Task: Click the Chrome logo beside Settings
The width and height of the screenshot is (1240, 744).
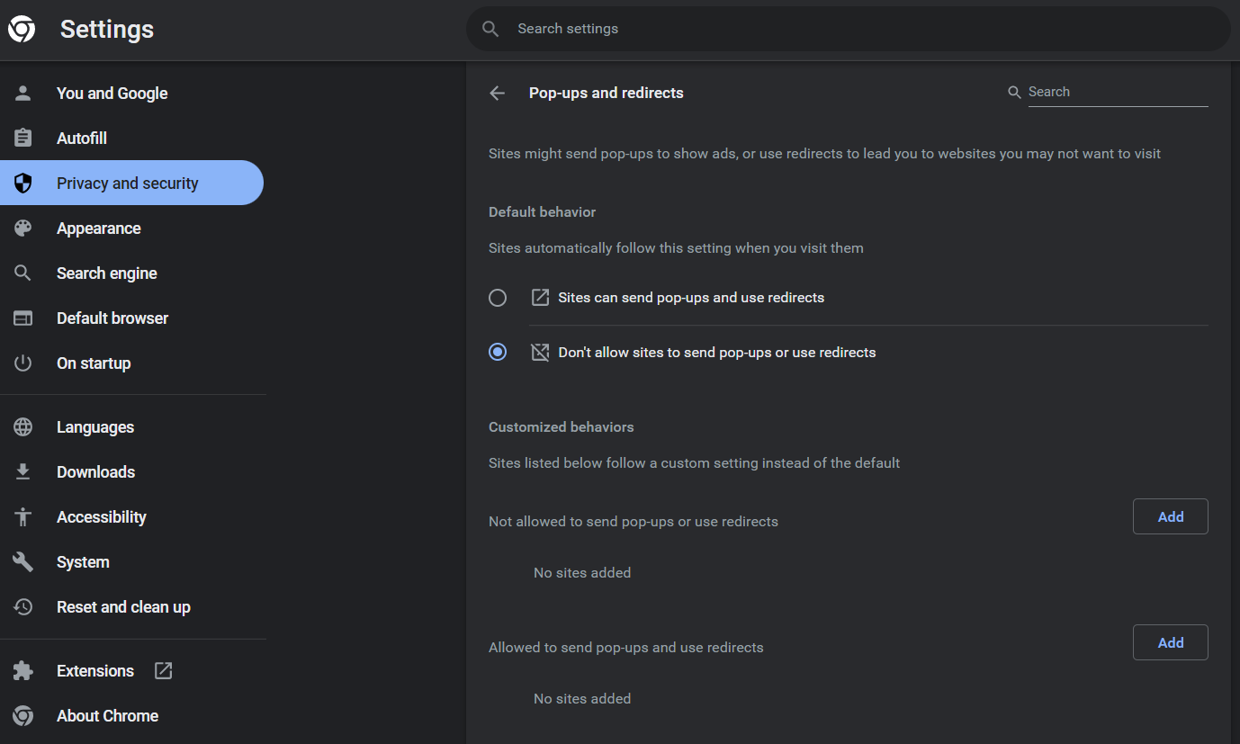Action: [22, 29]
